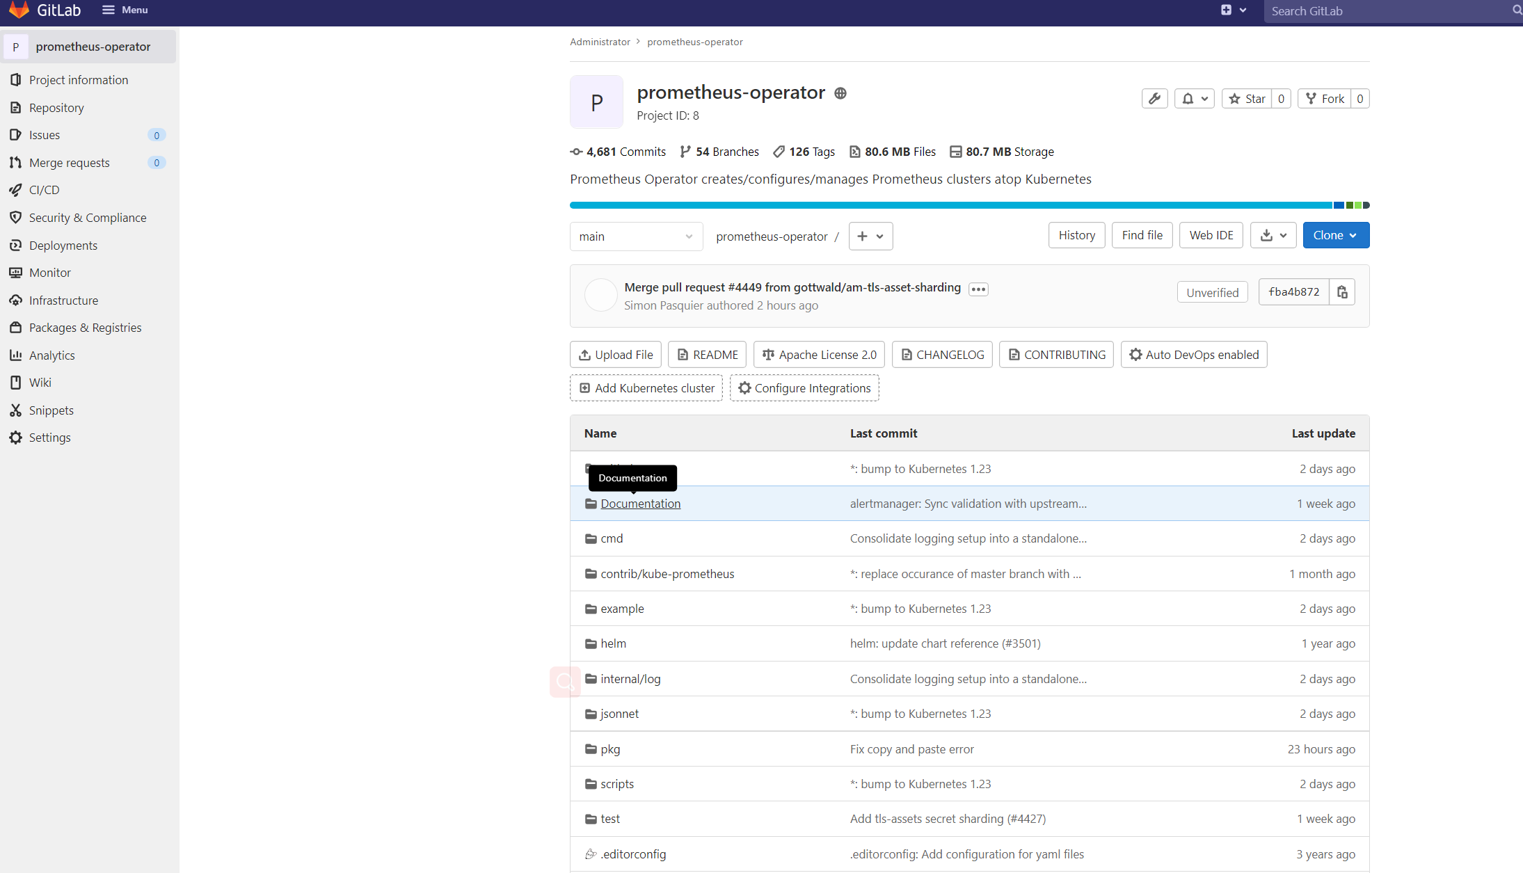The width and height of the screenshot is (1523, 873).
Task: View the 126 Tags link
Action: coord(804,152)
